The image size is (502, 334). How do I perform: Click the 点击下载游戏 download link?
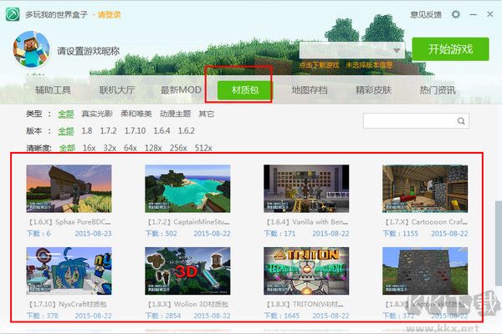point(319,65)
